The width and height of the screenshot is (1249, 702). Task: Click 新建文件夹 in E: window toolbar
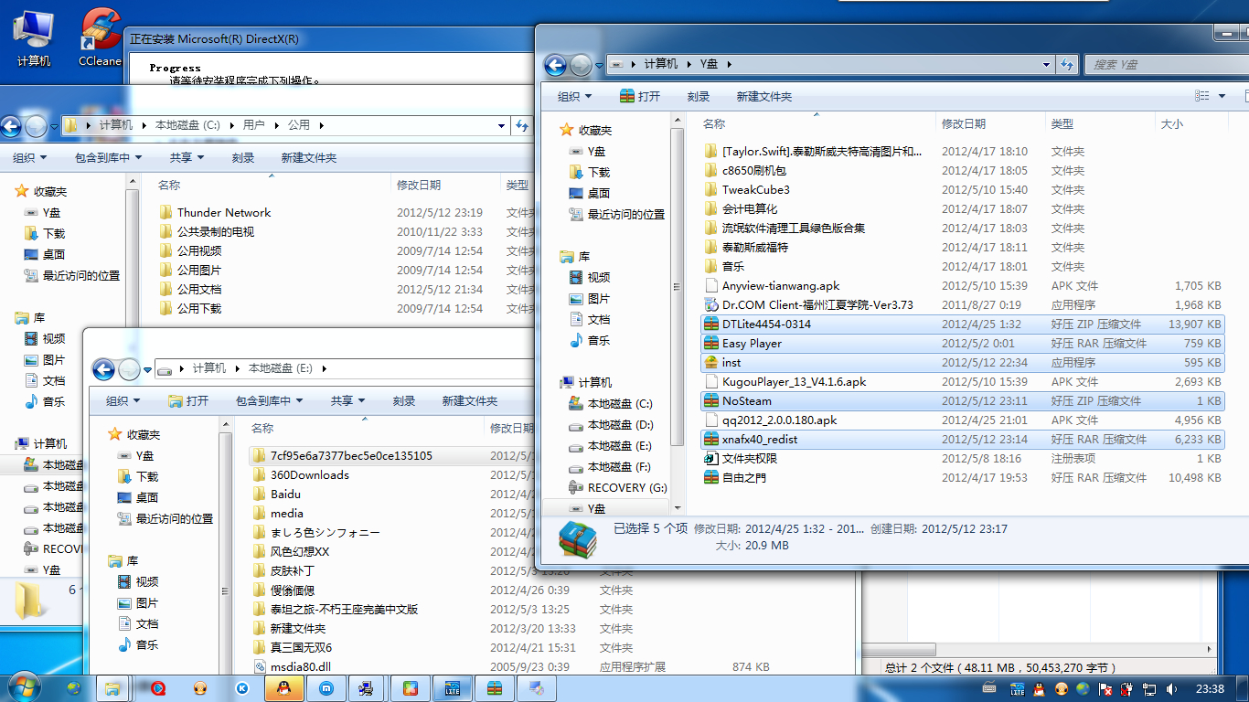click(470, 401)
